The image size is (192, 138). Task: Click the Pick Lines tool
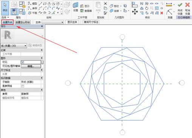54,12
